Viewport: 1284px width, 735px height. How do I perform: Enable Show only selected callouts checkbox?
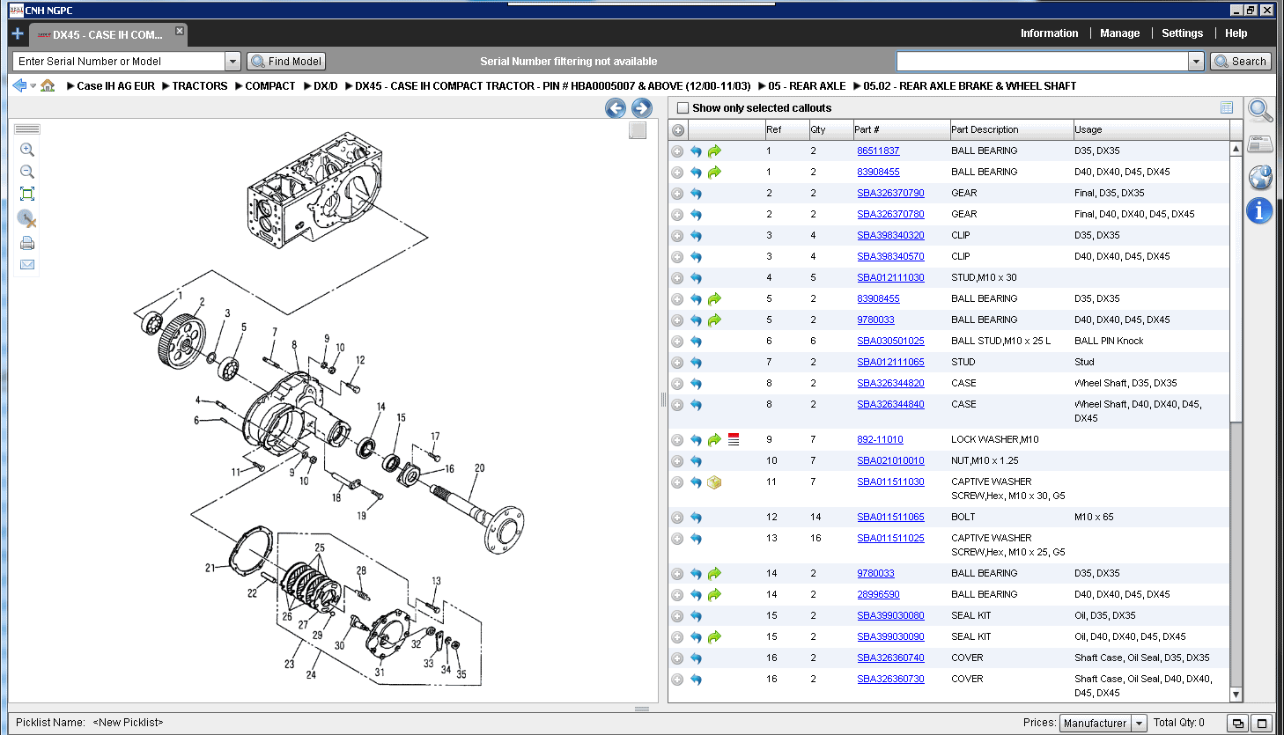(683, 108)
